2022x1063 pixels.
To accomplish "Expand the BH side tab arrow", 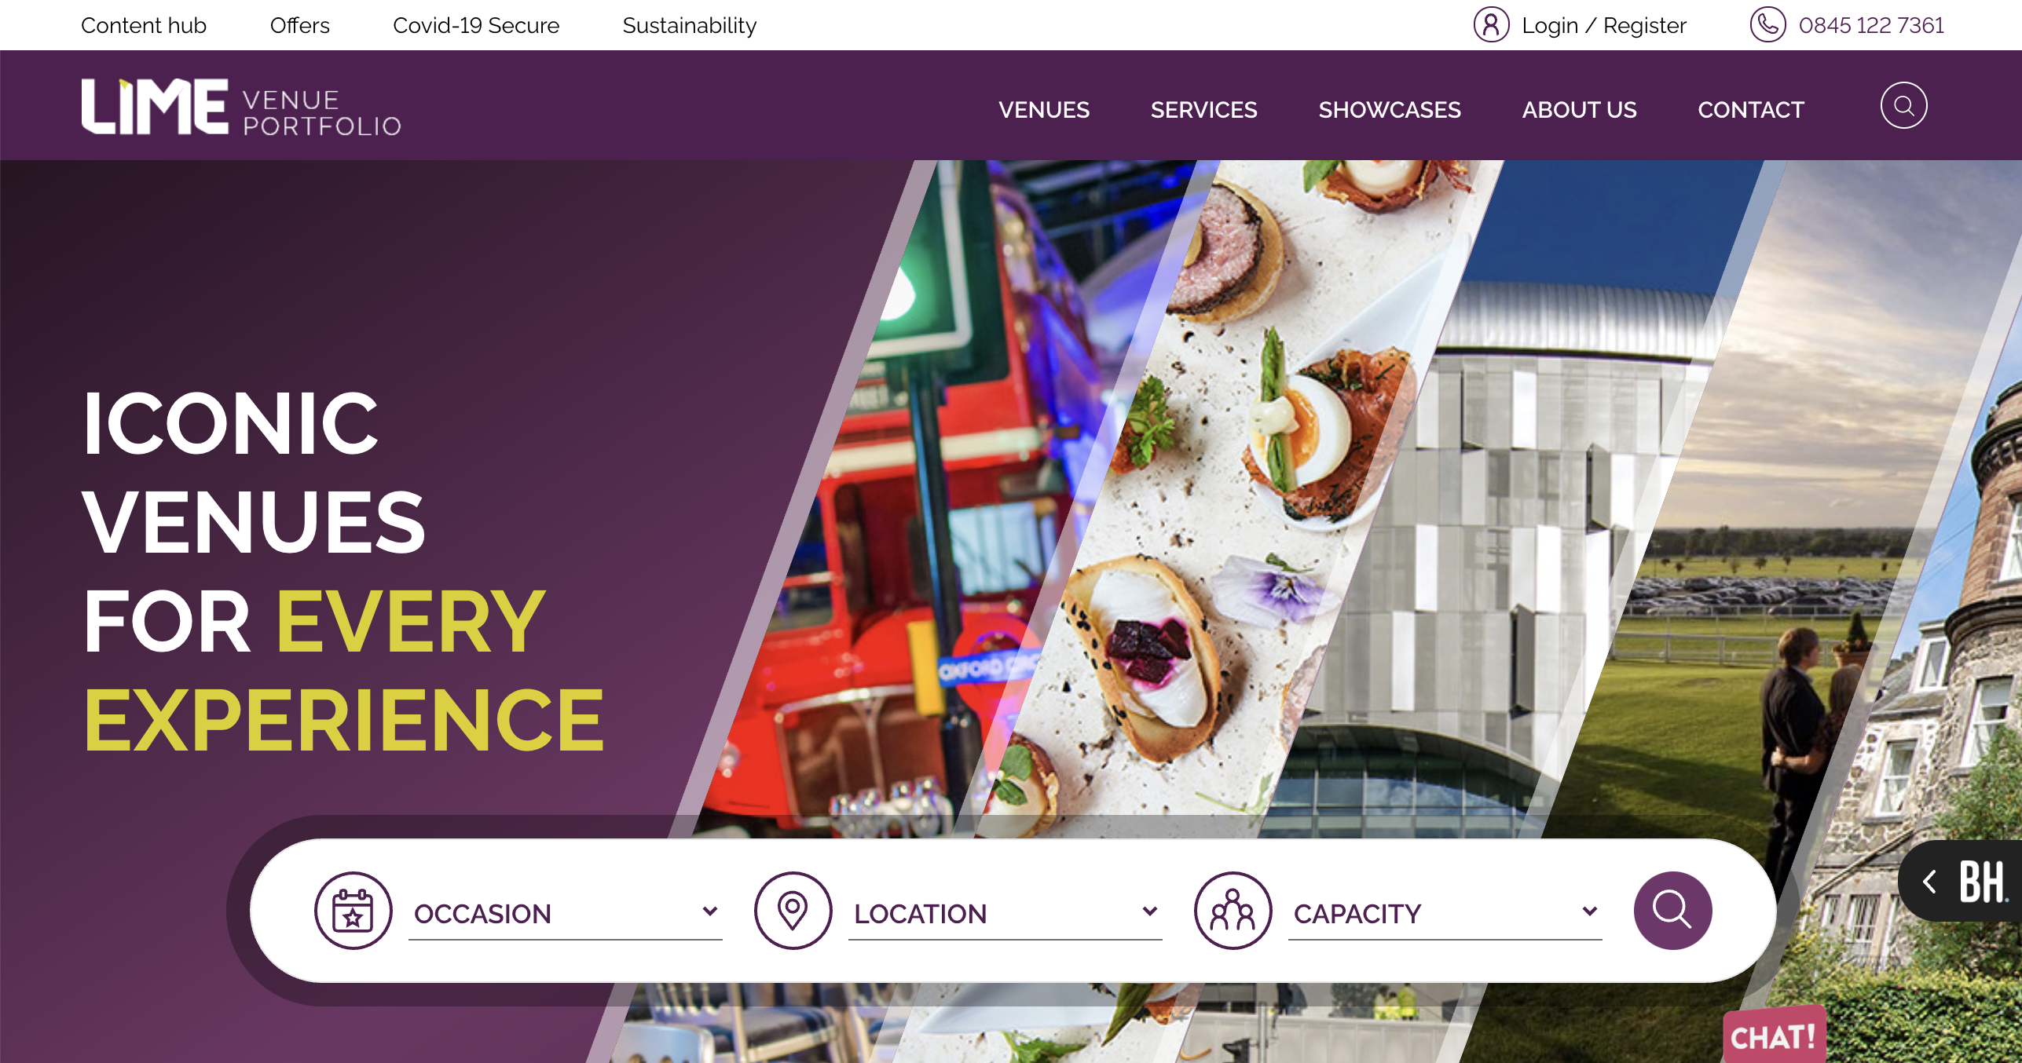I will (1929, 882).
